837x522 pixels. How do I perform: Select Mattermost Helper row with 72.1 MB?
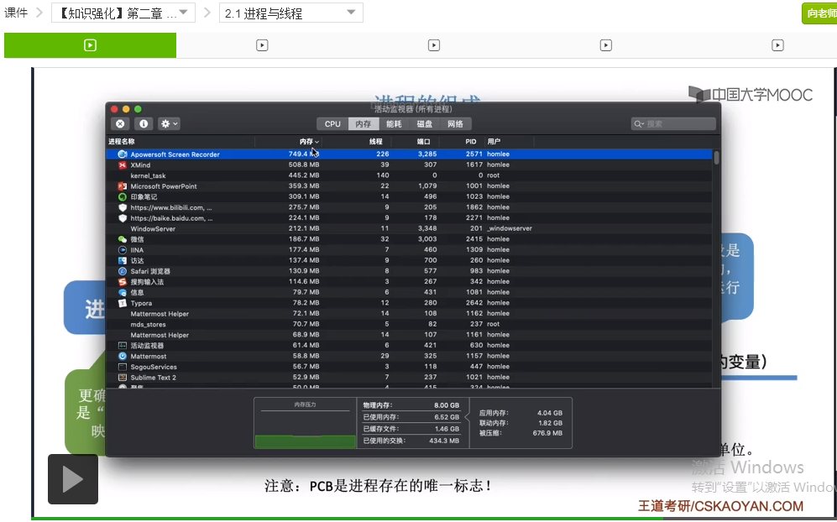(x=410, y=313)
